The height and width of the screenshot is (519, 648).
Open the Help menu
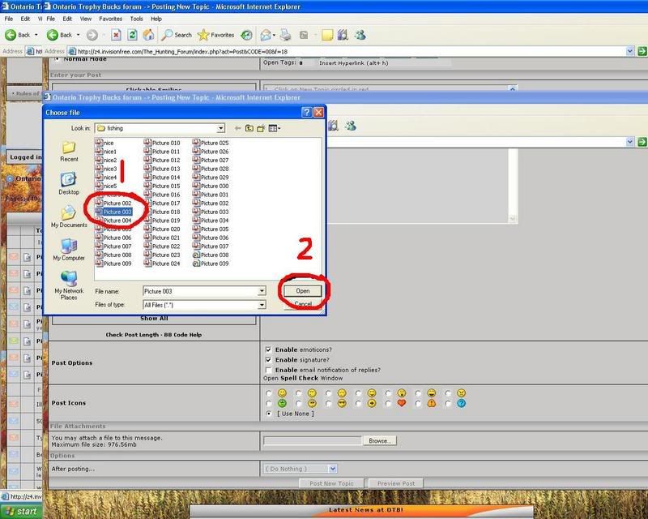coord(156,19)
